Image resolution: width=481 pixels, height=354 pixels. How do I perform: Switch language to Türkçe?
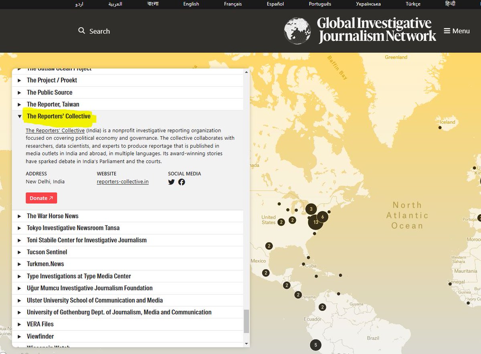413,4
